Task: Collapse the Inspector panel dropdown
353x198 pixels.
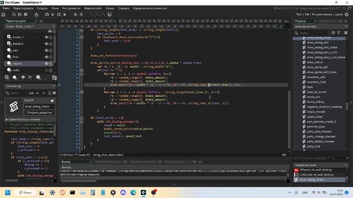Action: coord(54,86)
